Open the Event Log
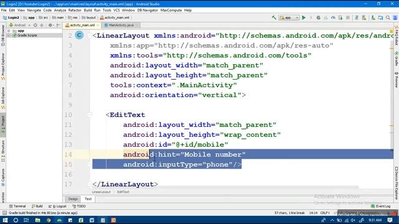The image size is (399, 224). tap(381, 206)
